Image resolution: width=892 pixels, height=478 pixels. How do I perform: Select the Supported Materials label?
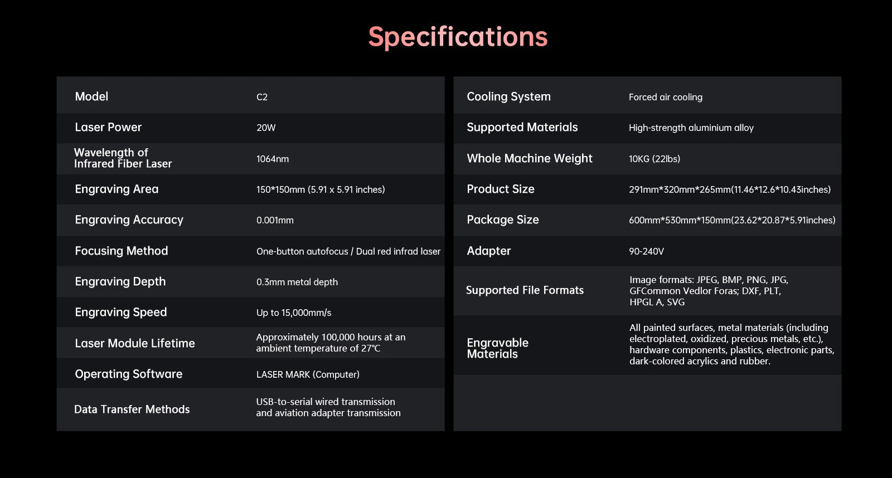point(522,128)
